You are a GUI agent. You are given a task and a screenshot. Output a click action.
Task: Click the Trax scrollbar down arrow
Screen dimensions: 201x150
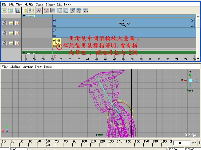coord(198,59)
